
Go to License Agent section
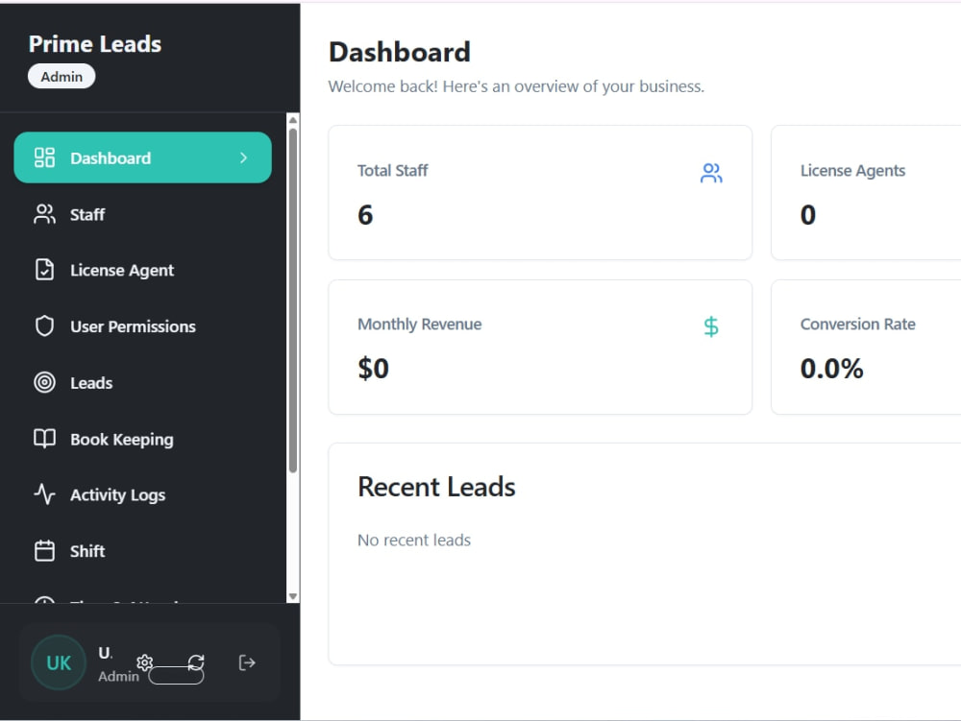coord(142,270)
